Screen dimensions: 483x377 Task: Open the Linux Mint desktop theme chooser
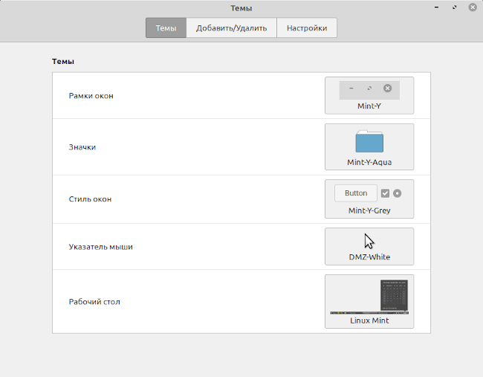pos(369,301)
